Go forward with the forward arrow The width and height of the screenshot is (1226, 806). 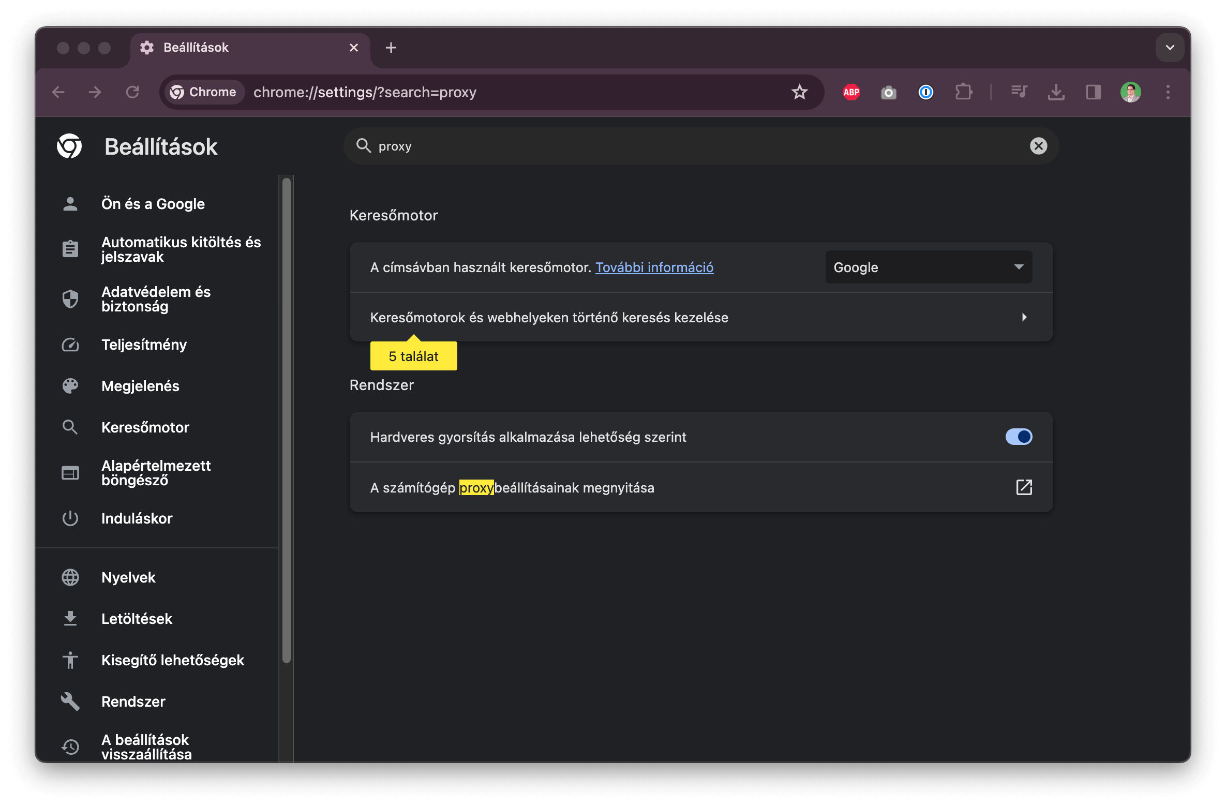pos(95,93)
